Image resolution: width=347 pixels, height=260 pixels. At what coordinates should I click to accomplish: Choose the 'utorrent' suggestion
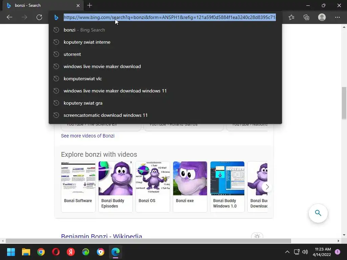165,54
